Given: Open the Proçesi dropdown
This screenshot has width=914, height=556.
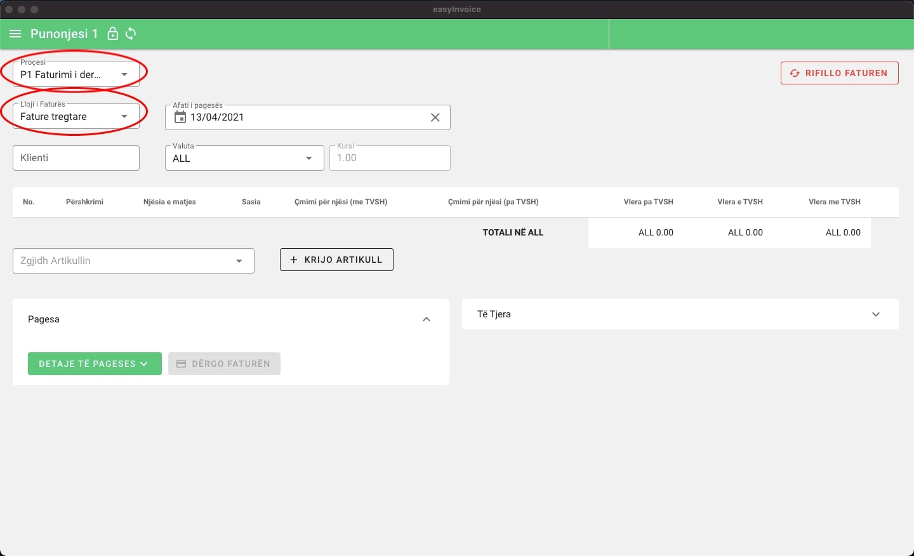Looking at the screenshot, I should (x=124, y=74).
